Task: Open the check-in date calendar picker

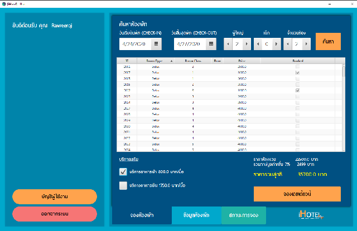Action: [x=156, y=44]
